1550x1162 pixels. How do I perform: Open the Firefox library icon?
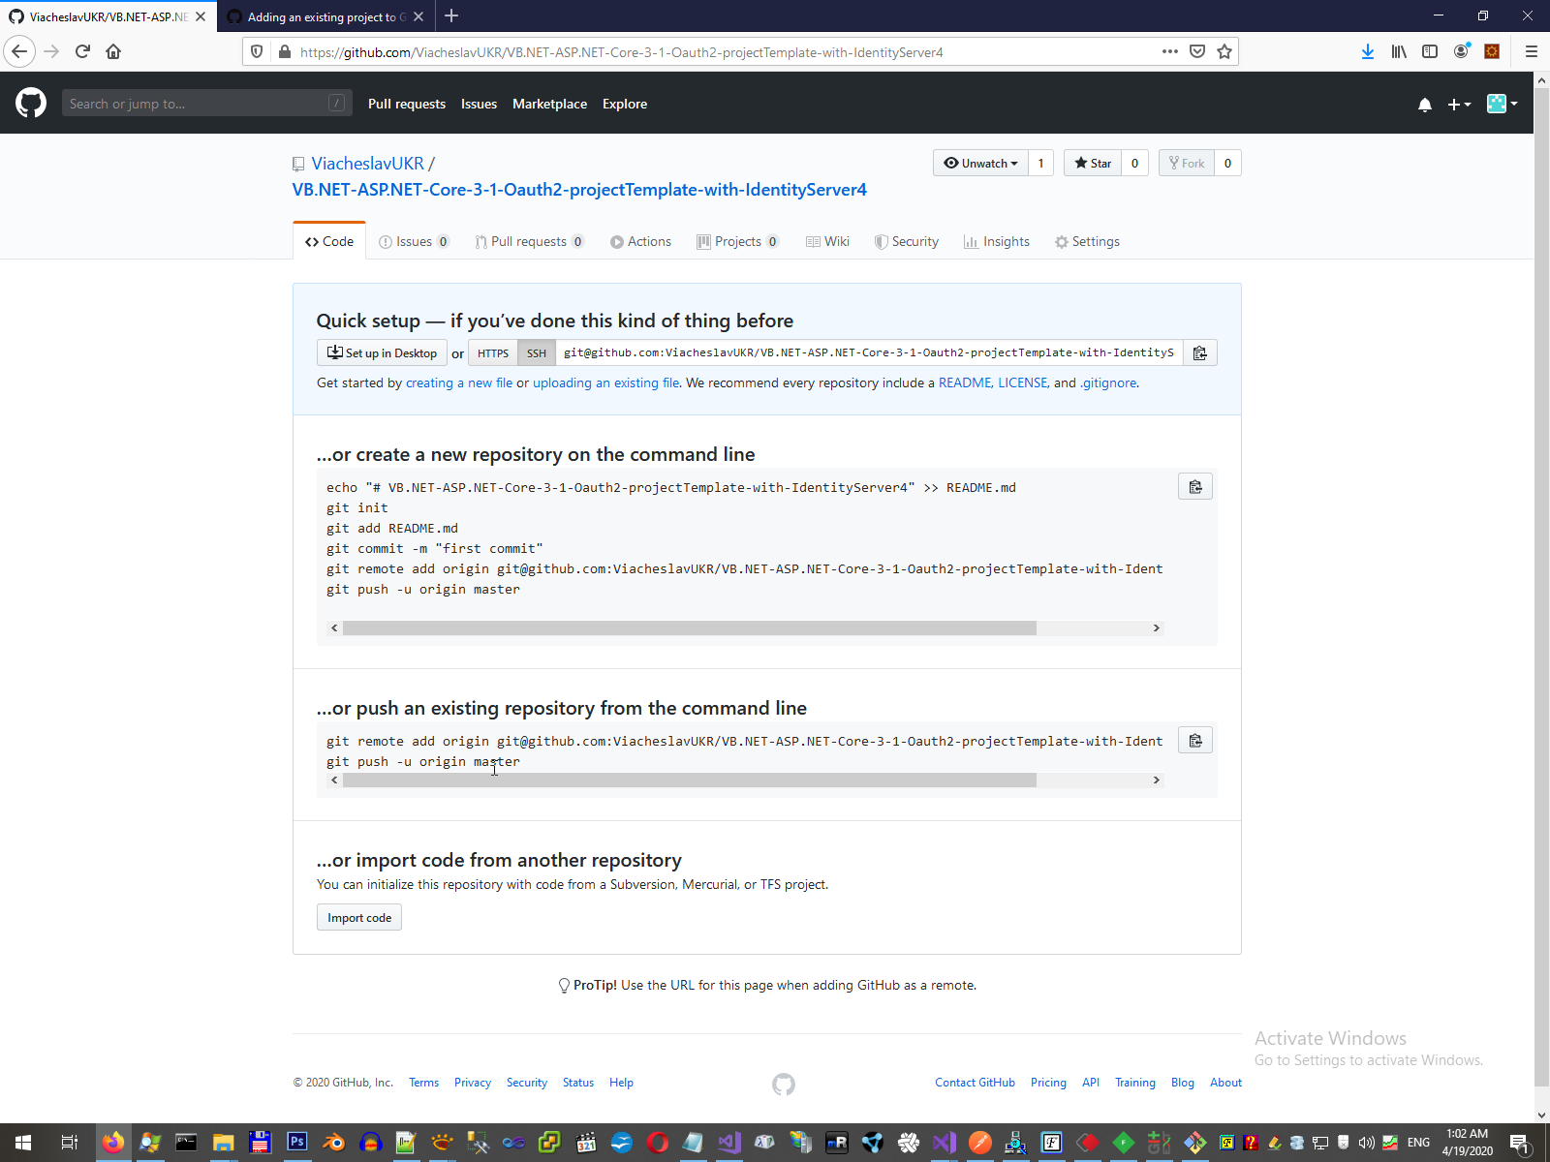click(1399, 51)
